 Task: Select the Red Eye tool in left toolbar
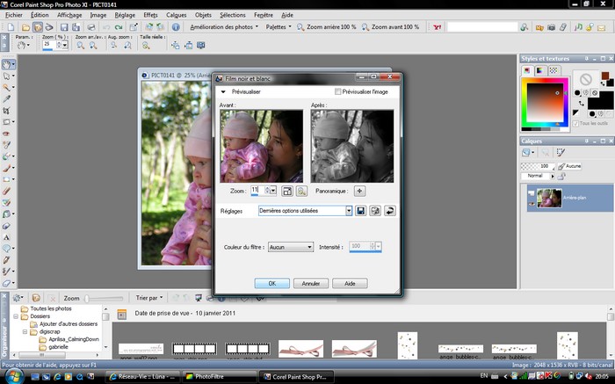click(x=6, y=134)
